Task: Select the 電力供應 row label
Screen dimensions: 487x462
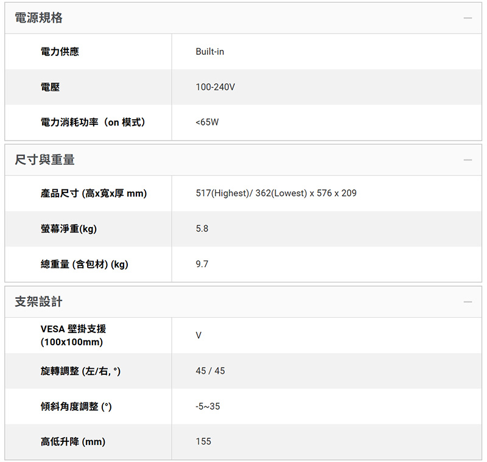Action: click(x=60, y=52)
